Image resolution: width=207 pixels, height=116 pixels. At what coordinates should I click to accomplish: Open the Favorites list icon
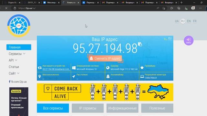pos(171,8)
